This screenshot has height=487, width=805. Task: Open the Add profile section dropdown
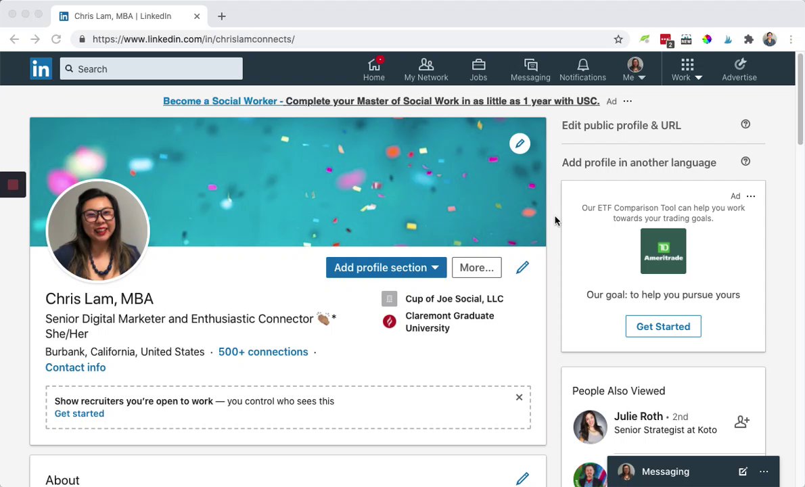386,267
